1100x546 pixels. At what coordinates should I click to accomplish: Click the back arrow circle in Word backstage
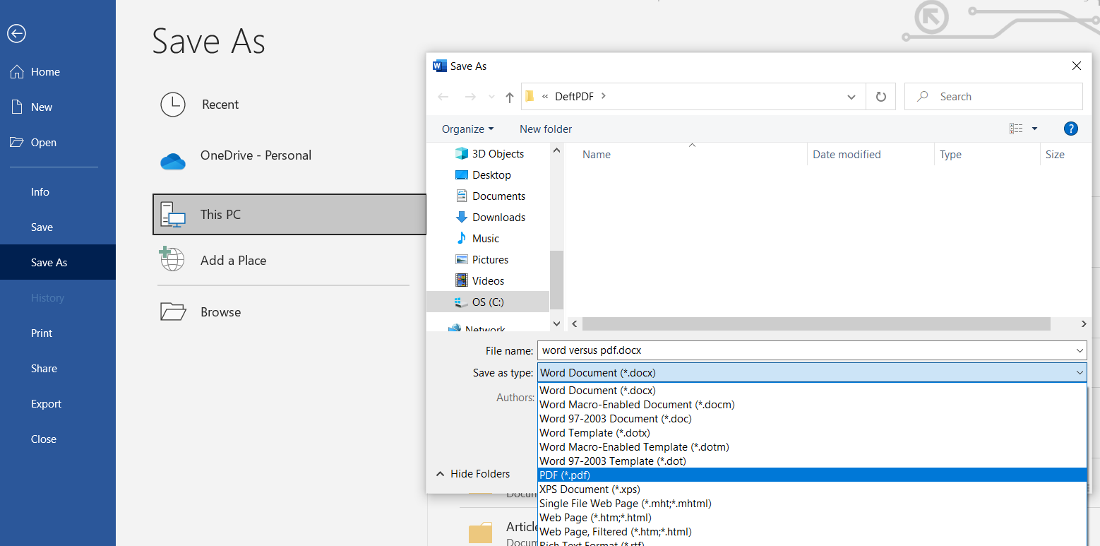[x=16, y=33]
